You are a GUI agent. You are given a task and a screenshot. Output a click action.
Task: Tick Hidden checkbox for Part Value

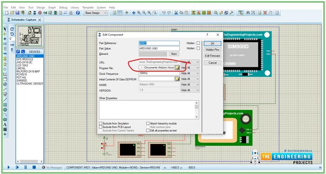(x=198, y=48)
